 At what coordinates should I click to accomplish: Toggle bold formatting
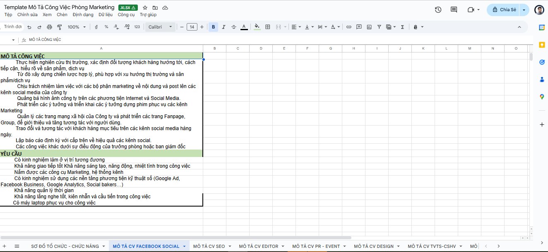coord(213,27)
